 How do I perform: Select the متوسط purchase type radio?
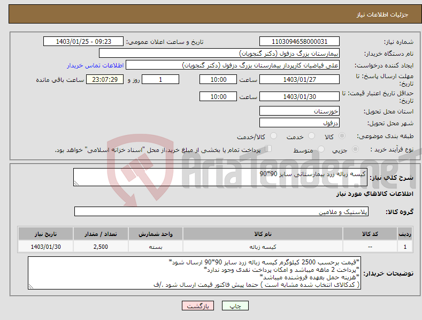tap(321, 149)
